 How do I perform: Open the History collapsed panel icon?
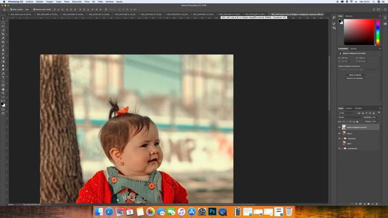(x=334, y=18)
